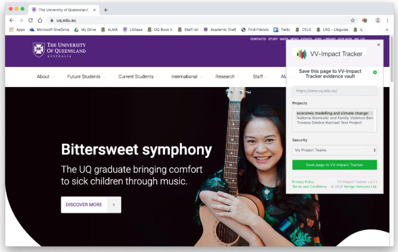Click the page URL field in the tracker popup
The width and height of the screenshot is (398, 252).
pyautogui.click(x=334, y=90)
